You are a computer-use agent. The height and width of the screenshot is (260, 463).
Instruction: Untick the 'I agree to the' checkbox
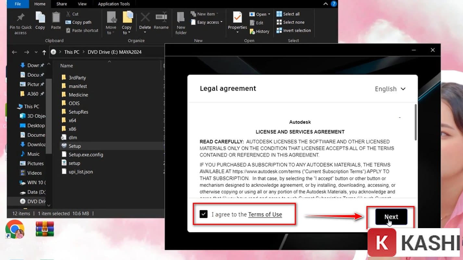tap(204, 214)
